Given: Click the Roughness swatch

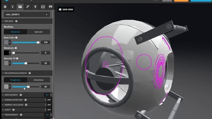Looking at the screenshot, I should (6, 87).
